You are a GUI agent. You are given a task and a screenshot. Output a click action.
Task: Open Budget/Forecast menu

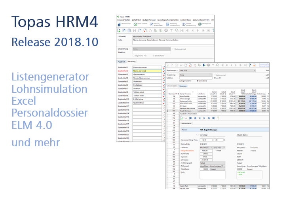tap(149, 20)
